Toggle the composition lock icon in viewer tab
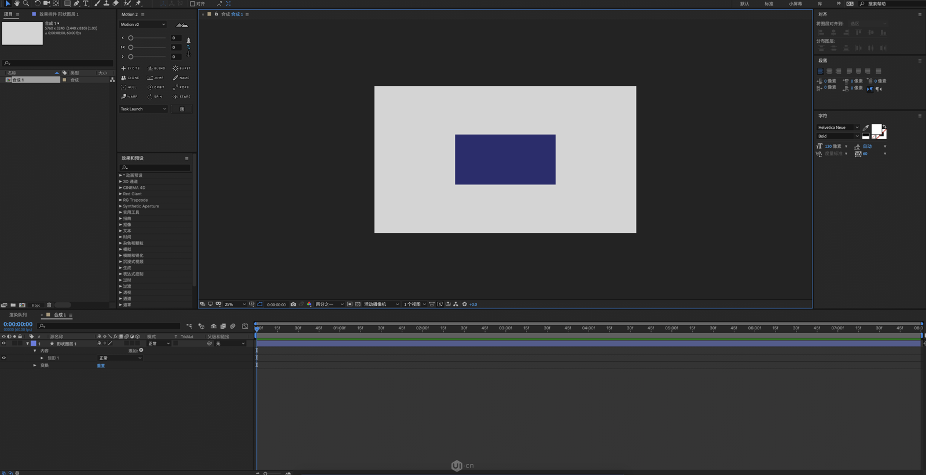The image size is (926, 475). point(216,14)
